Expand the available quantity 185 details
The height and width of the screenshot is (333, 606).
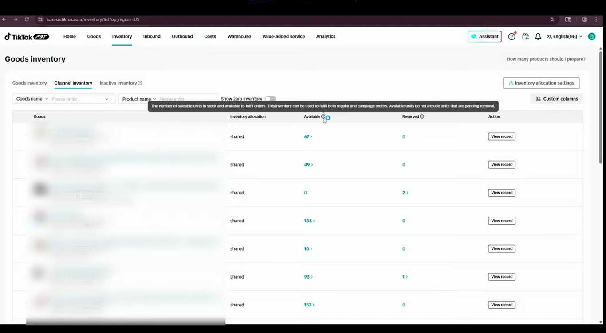(x=309, y=221)
